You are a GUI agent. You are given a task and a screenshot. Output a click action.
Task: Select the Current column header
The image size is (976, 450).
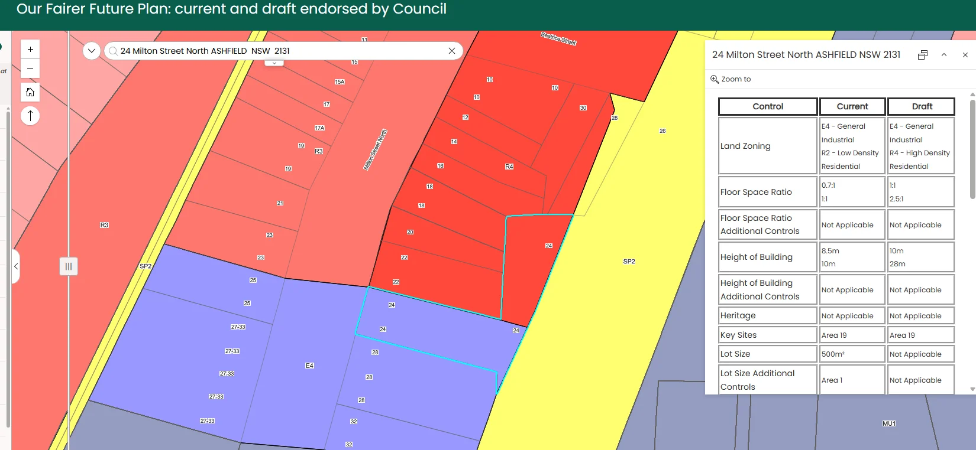point(852,106)
